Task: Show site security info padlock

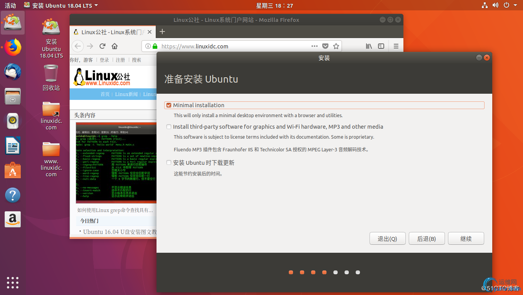Action: 155,46
